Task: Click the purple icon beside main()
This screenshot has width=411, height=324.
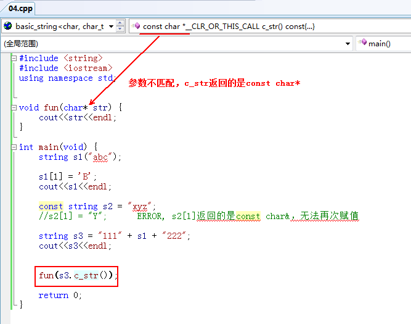Action: pyautogui.click(x=362, y=42)
